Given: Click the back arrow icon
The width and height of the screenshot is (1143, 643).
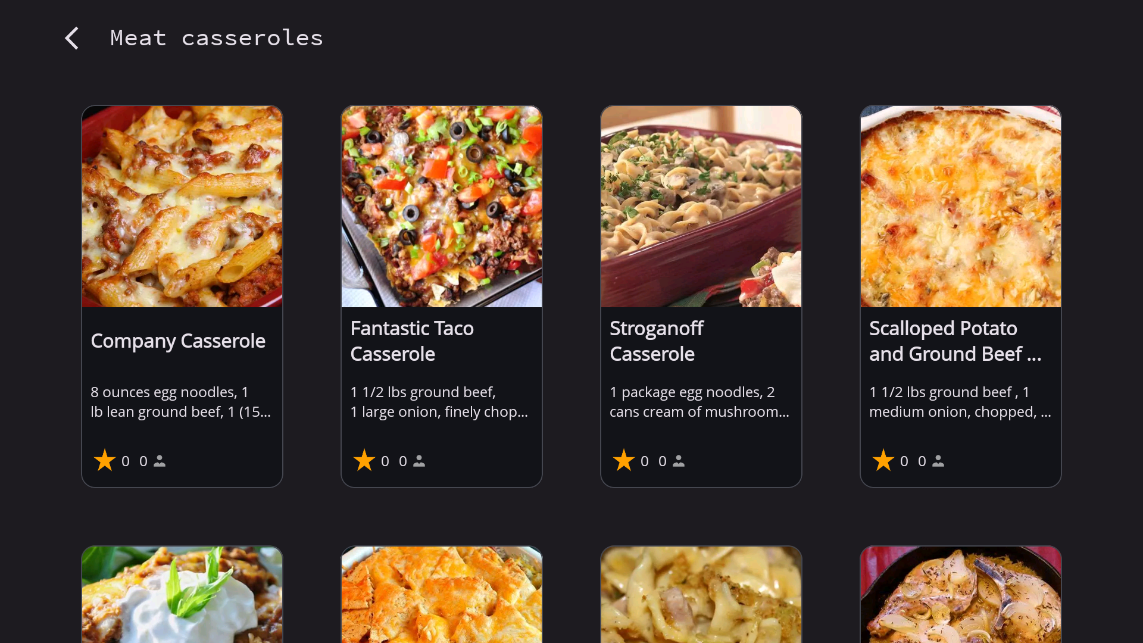Looking at the screenshot, I should pos(72,38).
